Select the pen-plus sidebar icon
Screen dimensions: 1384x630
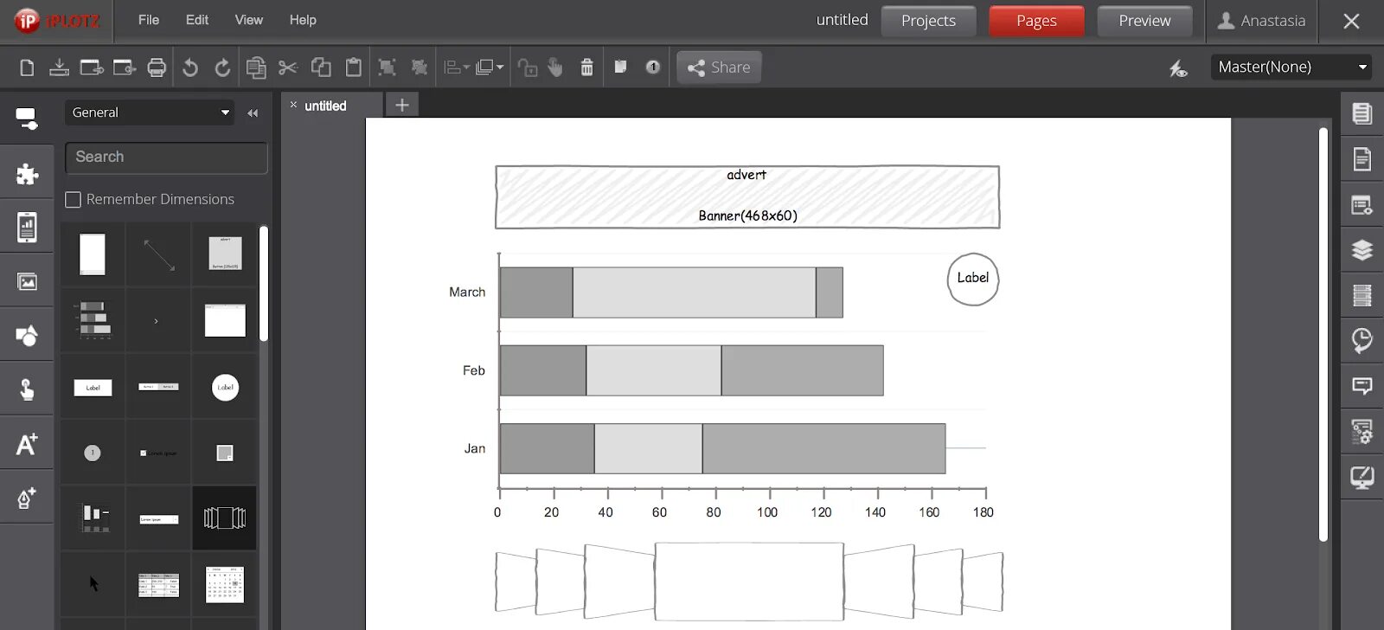coord(27,498)
